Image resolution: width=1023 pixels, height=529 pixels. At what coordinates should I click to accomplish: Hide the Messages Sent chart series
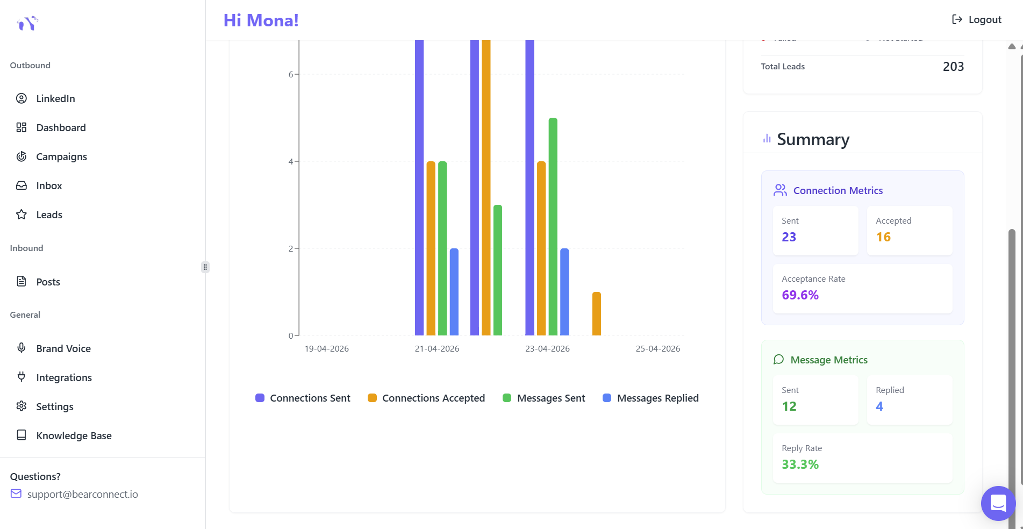(543, 398)
